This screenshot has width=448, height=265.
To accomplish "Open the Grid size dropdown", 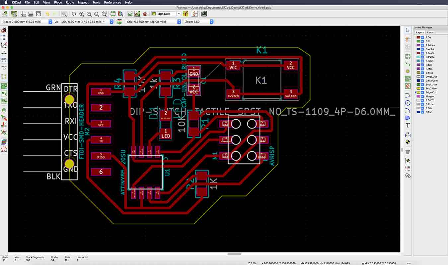I will (x=179, y=22).
